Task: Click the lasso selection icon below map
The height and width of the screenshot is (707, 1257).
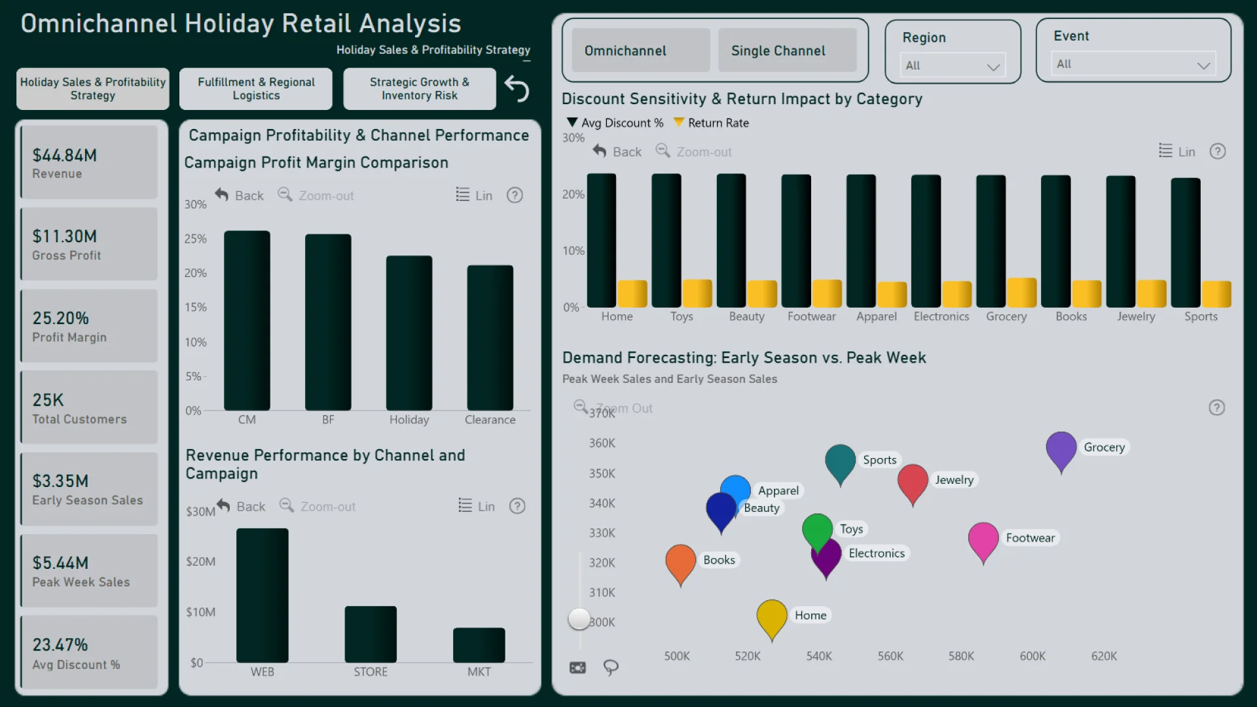Action: point(610,667)
